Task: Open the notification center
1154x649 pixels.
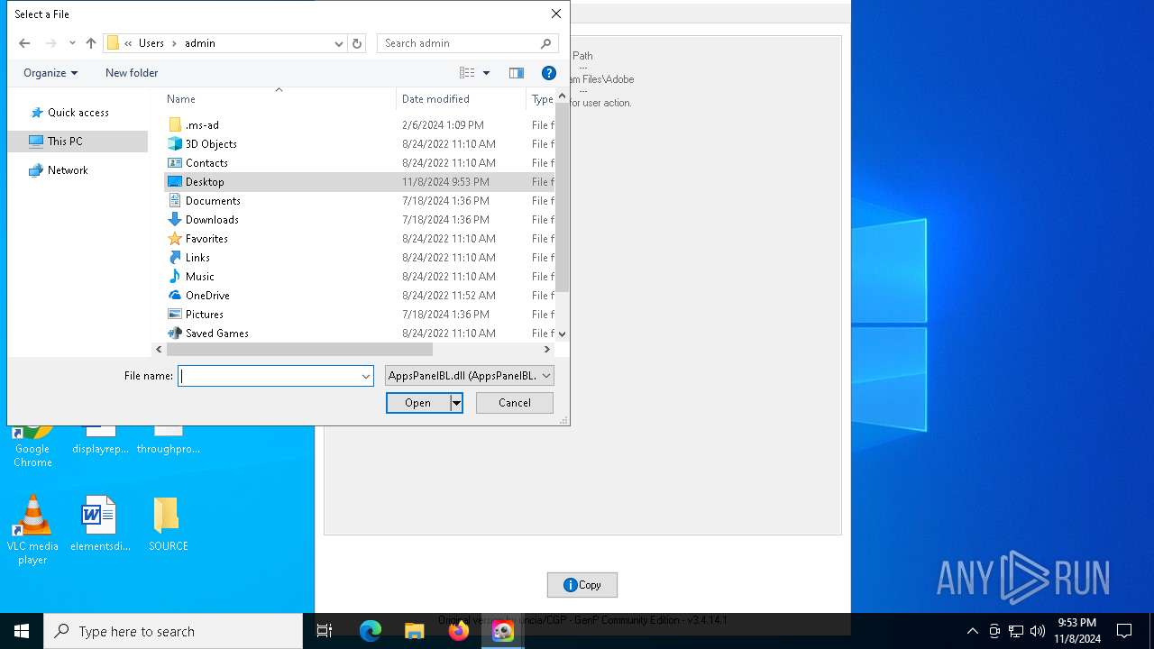Action: pos(1124,631)
